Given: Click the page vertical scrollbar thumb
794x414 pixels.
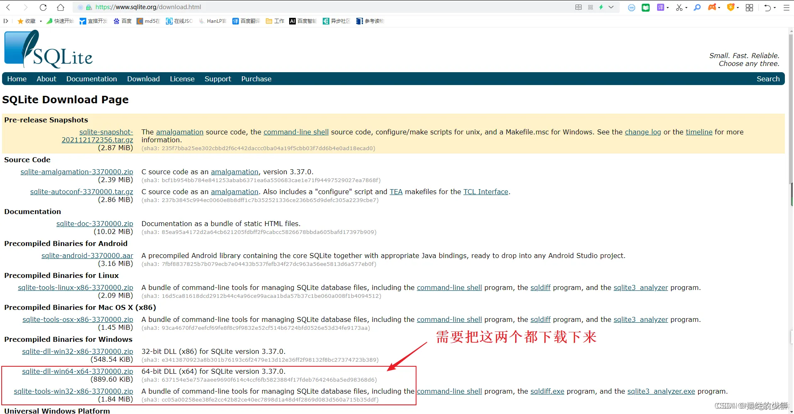Looking at the screenshot, I should [x=791, y=109].
